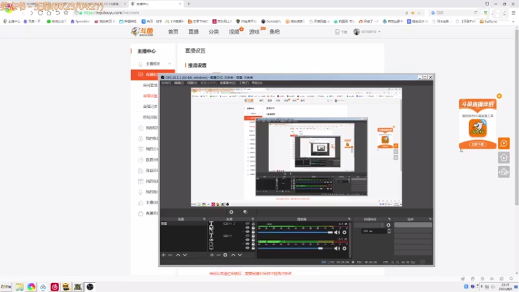This screenshot has width=519, height=292.
Task: Open OBS 文件(F) menu
Action: point(166,83)
